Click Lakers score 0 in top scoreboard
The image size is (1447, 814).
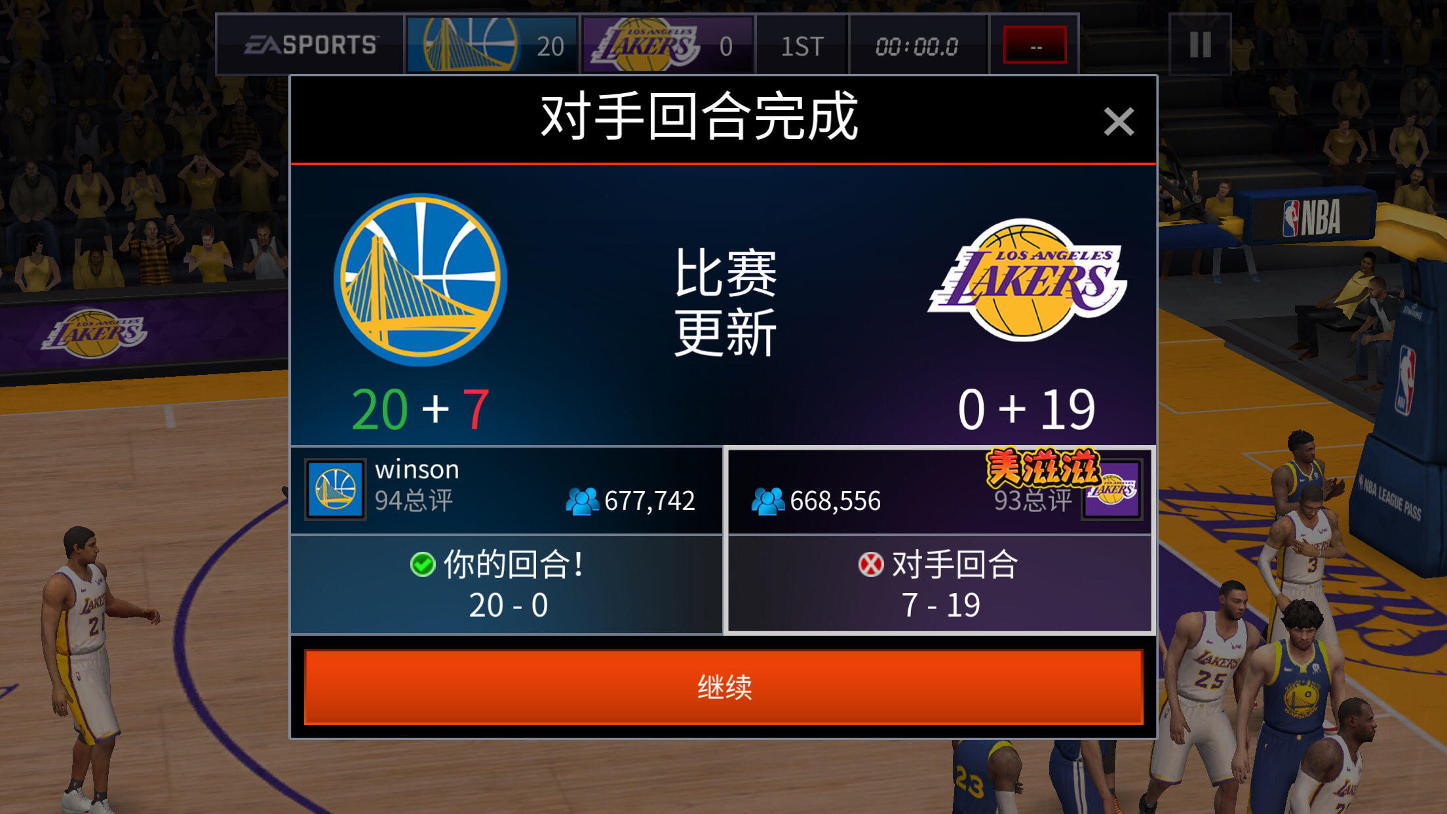coord(725,46)
